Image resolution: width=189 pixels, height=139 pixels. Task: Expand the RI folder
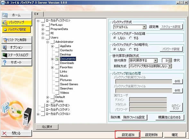pos(43,33)
